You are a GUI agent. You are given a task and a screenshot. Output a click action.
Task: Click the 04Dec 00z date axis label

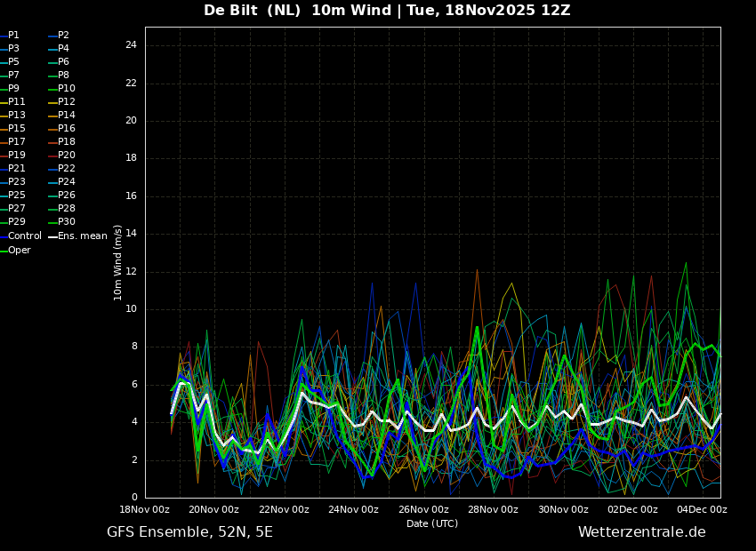coord(703,509)
